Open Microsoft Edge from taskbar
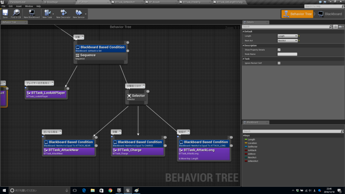Viewport: 345px width, 194px height. tap(84, 191)
